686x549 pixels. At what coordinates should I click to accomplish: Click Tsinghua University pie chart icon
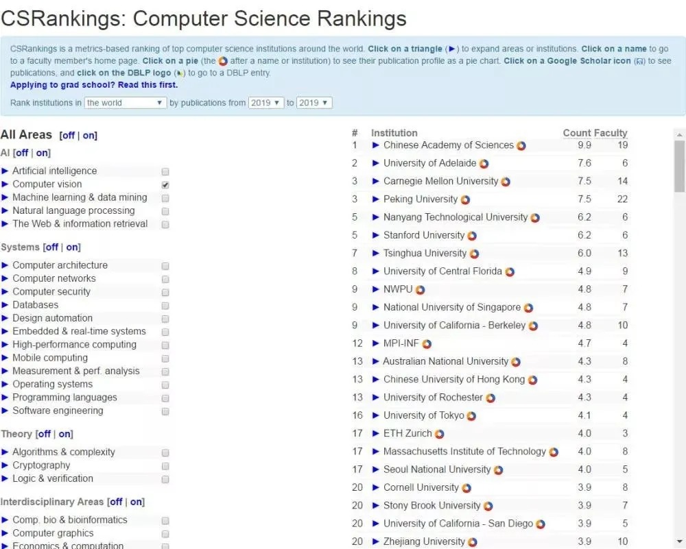474,254
